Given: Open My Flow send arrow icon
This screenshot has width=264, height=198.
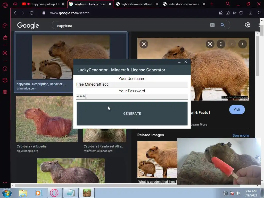Looking at the screenshot, I should point(234,13).
